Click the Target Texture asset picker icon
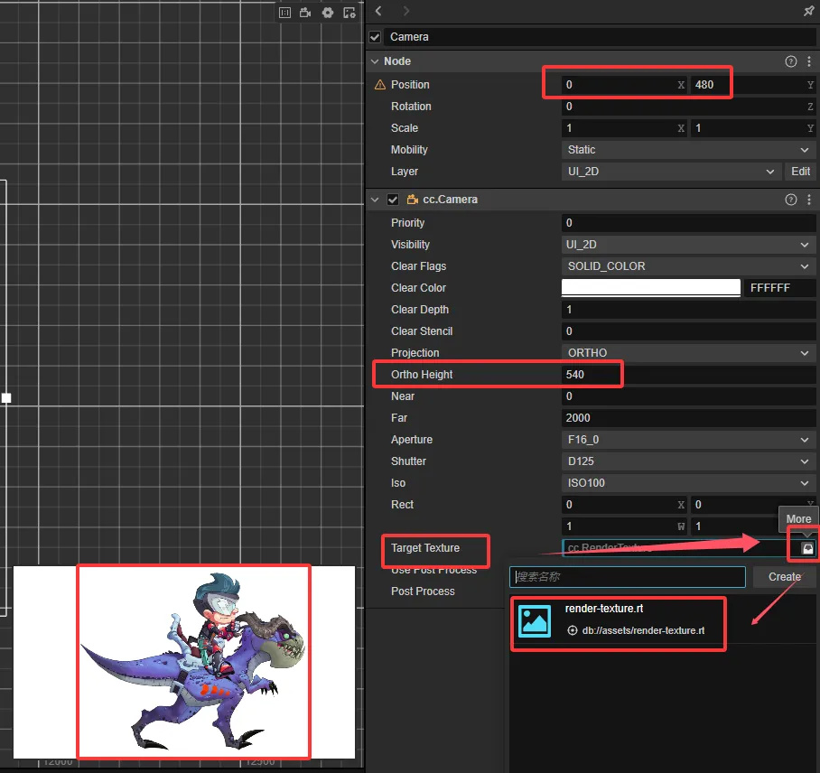Screen dimensions: 820x773 click(x=808, y=548)
